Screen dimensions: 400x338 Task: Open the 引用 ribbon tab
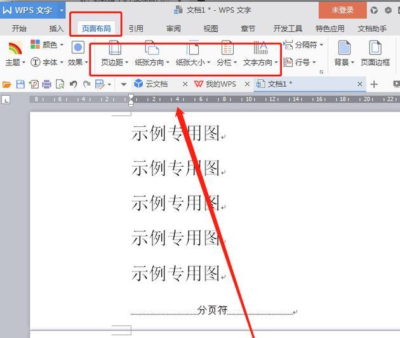tap(136, 29)
